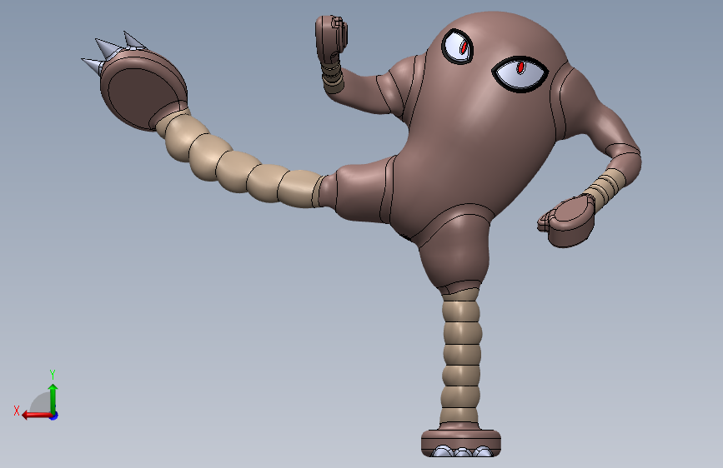This screenshot has height=468, width=723.
Task: Select the smaller eye near the head's edge
Action: pos(458,46)
